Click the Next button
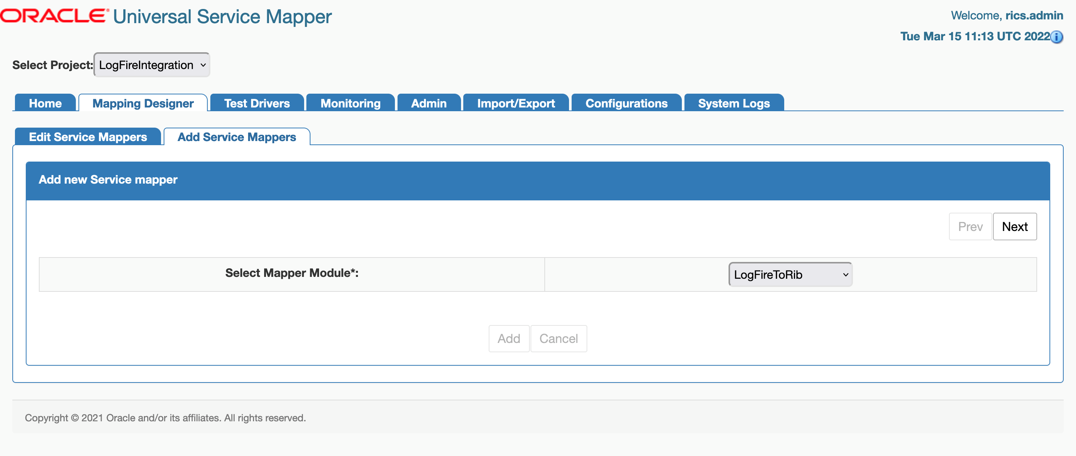 point(1015,227)
